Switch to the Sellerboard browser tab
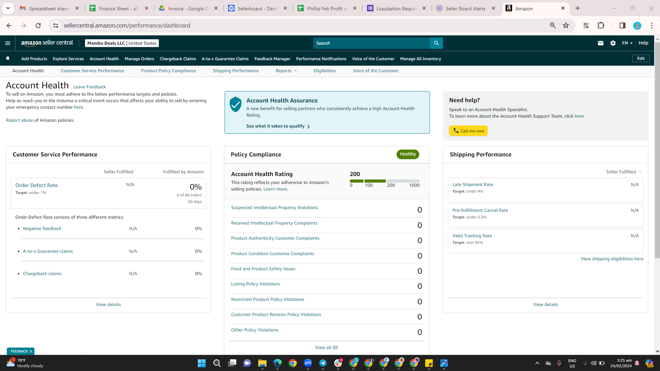This screenshot has height=371, width=660. coord(258,8)
